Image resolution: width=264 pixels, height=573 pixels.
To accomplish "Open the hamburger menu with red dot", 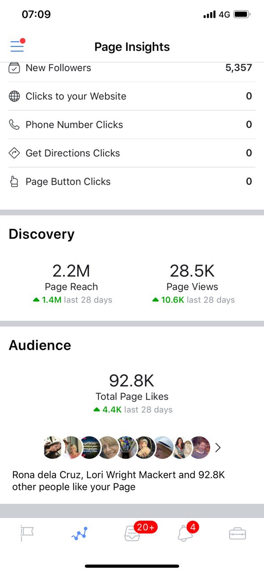I will point(17,45).
